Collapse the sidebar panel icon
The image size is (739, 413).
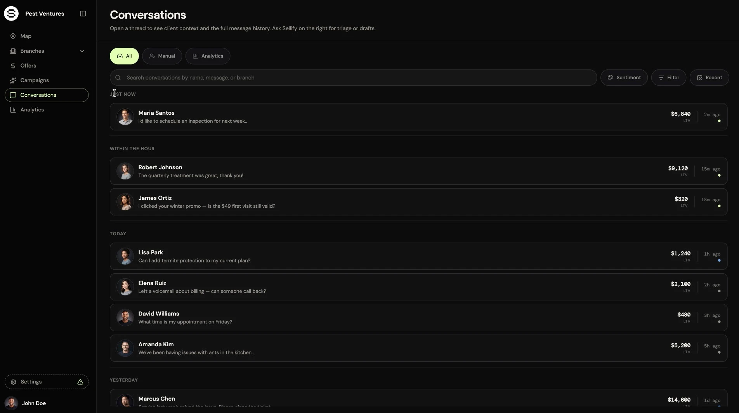83,14
